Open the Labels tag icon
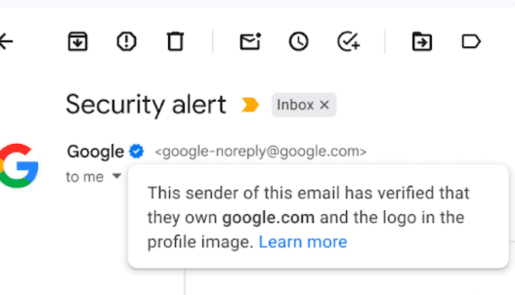Screen dimensions: 515x295 point(471,42)
